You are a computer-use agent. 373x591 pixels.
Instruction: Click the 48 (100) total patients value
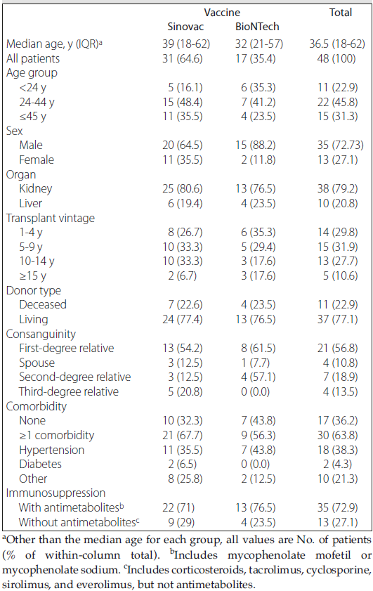tap(336, 59)
